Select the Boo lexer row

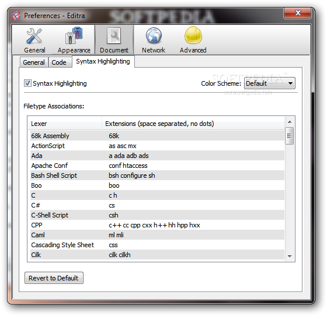(157, 185)
